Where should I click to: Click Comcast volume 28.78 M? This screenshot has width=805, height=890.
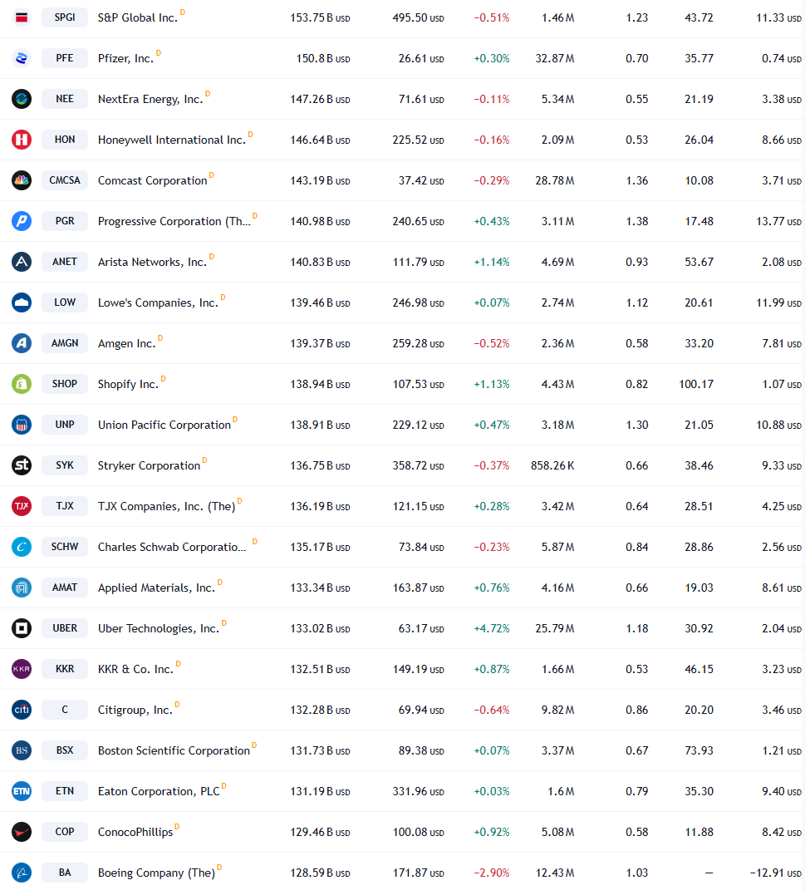[555, 180]
